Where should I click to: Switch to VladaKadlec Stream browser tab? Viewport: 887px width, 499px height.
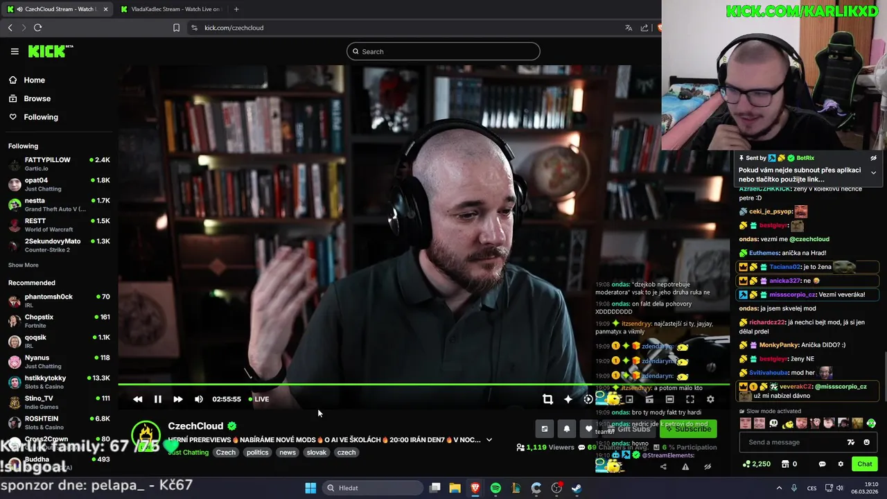[170, 9]
